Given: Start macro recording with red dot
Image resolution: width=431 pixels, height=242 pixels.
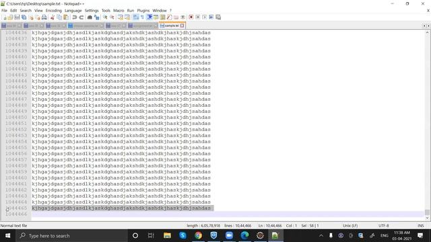Looking at the screenshot, I should coord(191,17).
